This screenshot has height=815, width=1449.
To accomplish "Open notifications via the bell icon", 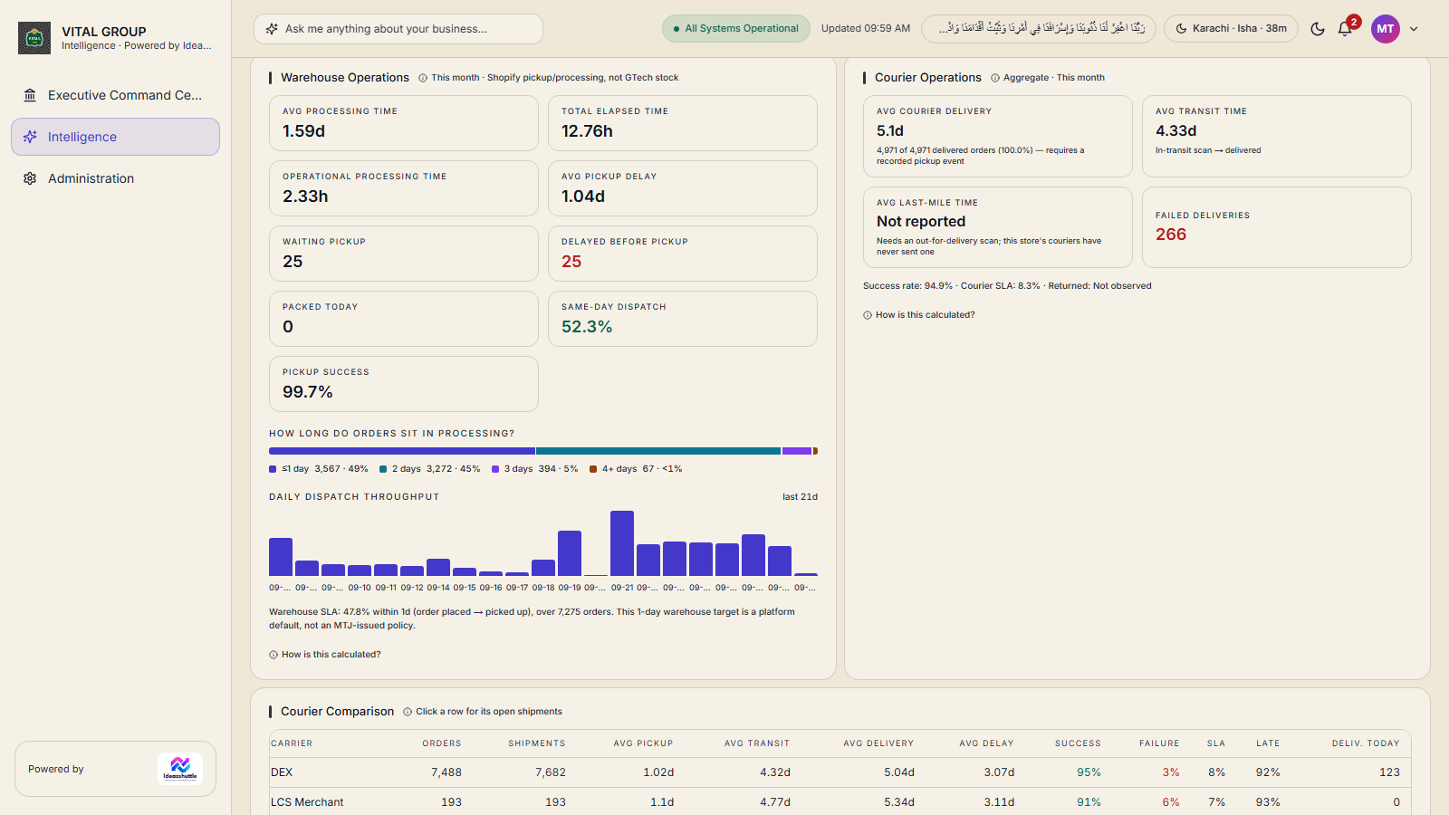I will click(1345, 29).
